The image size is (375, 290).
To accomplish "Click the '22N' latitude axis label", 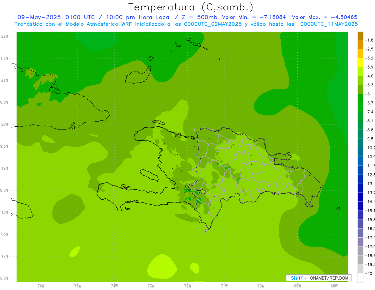I will tap(5, 36).
